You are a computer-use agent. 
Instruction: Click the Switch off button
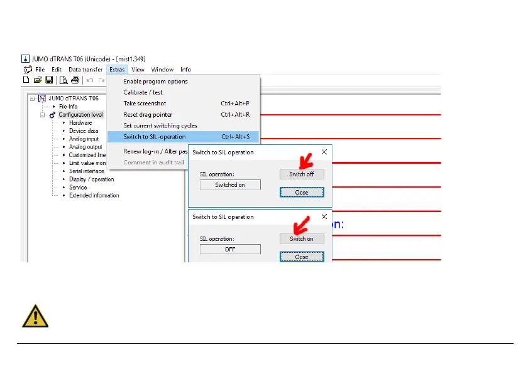pos(302,174)
